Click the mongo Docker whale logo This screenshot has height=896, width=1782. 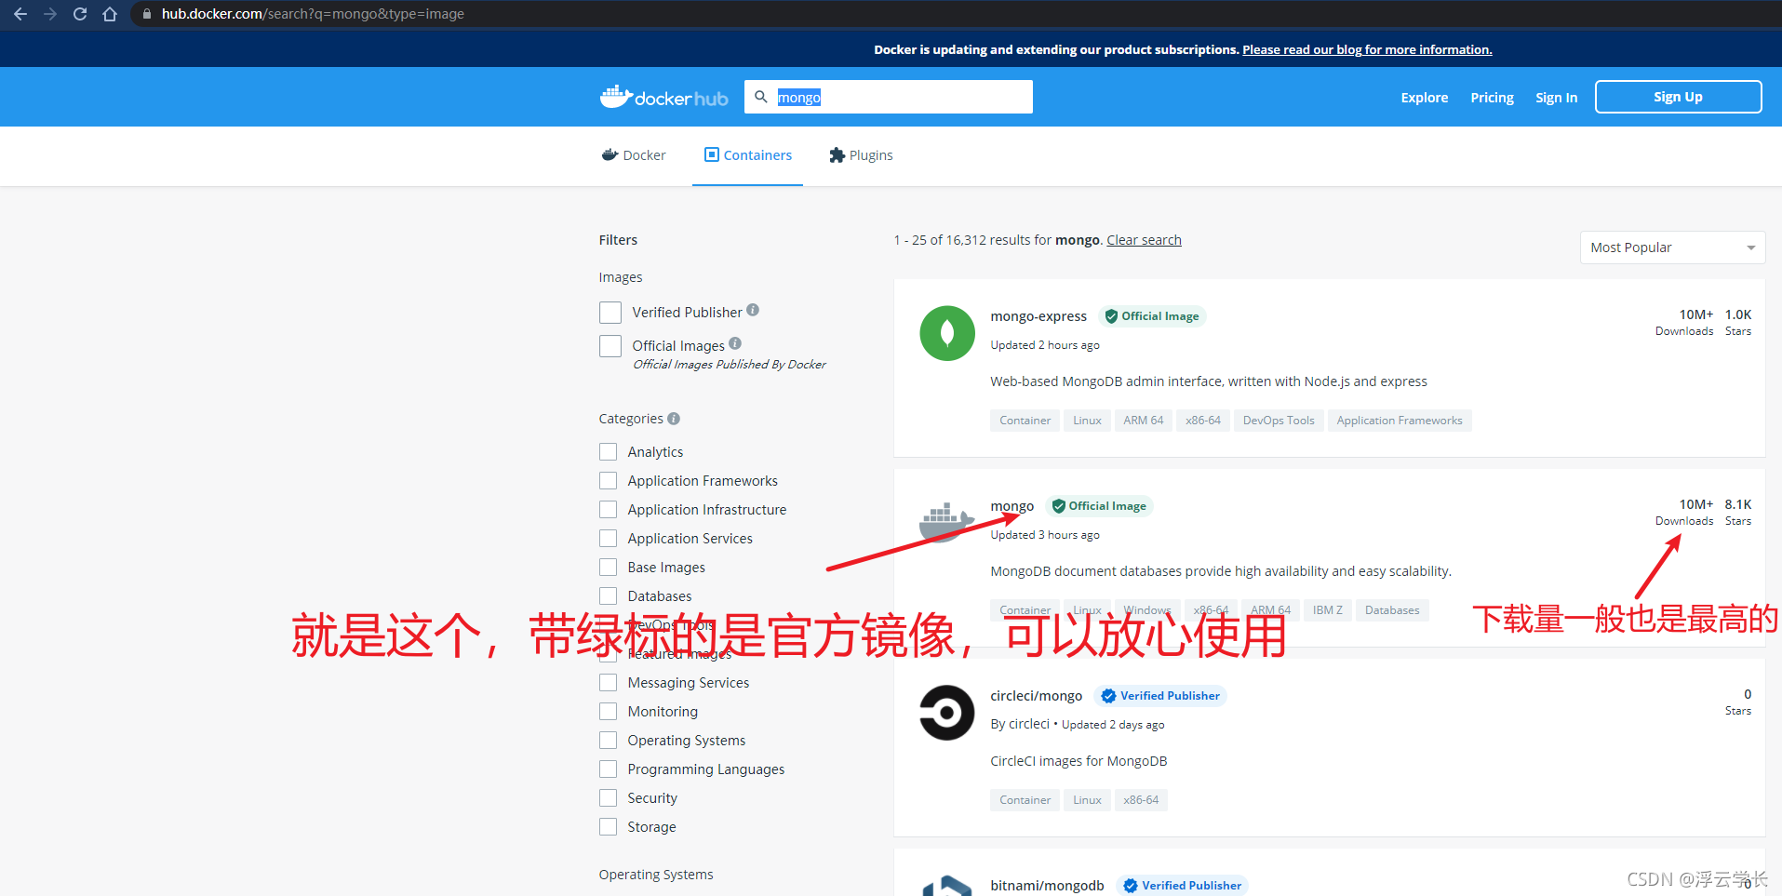coord(947,522)
